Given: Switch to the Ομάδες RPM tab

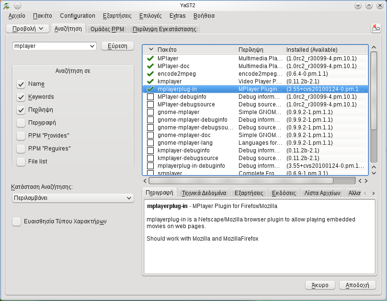Looking at the screenshot, I should pos(107,29).
